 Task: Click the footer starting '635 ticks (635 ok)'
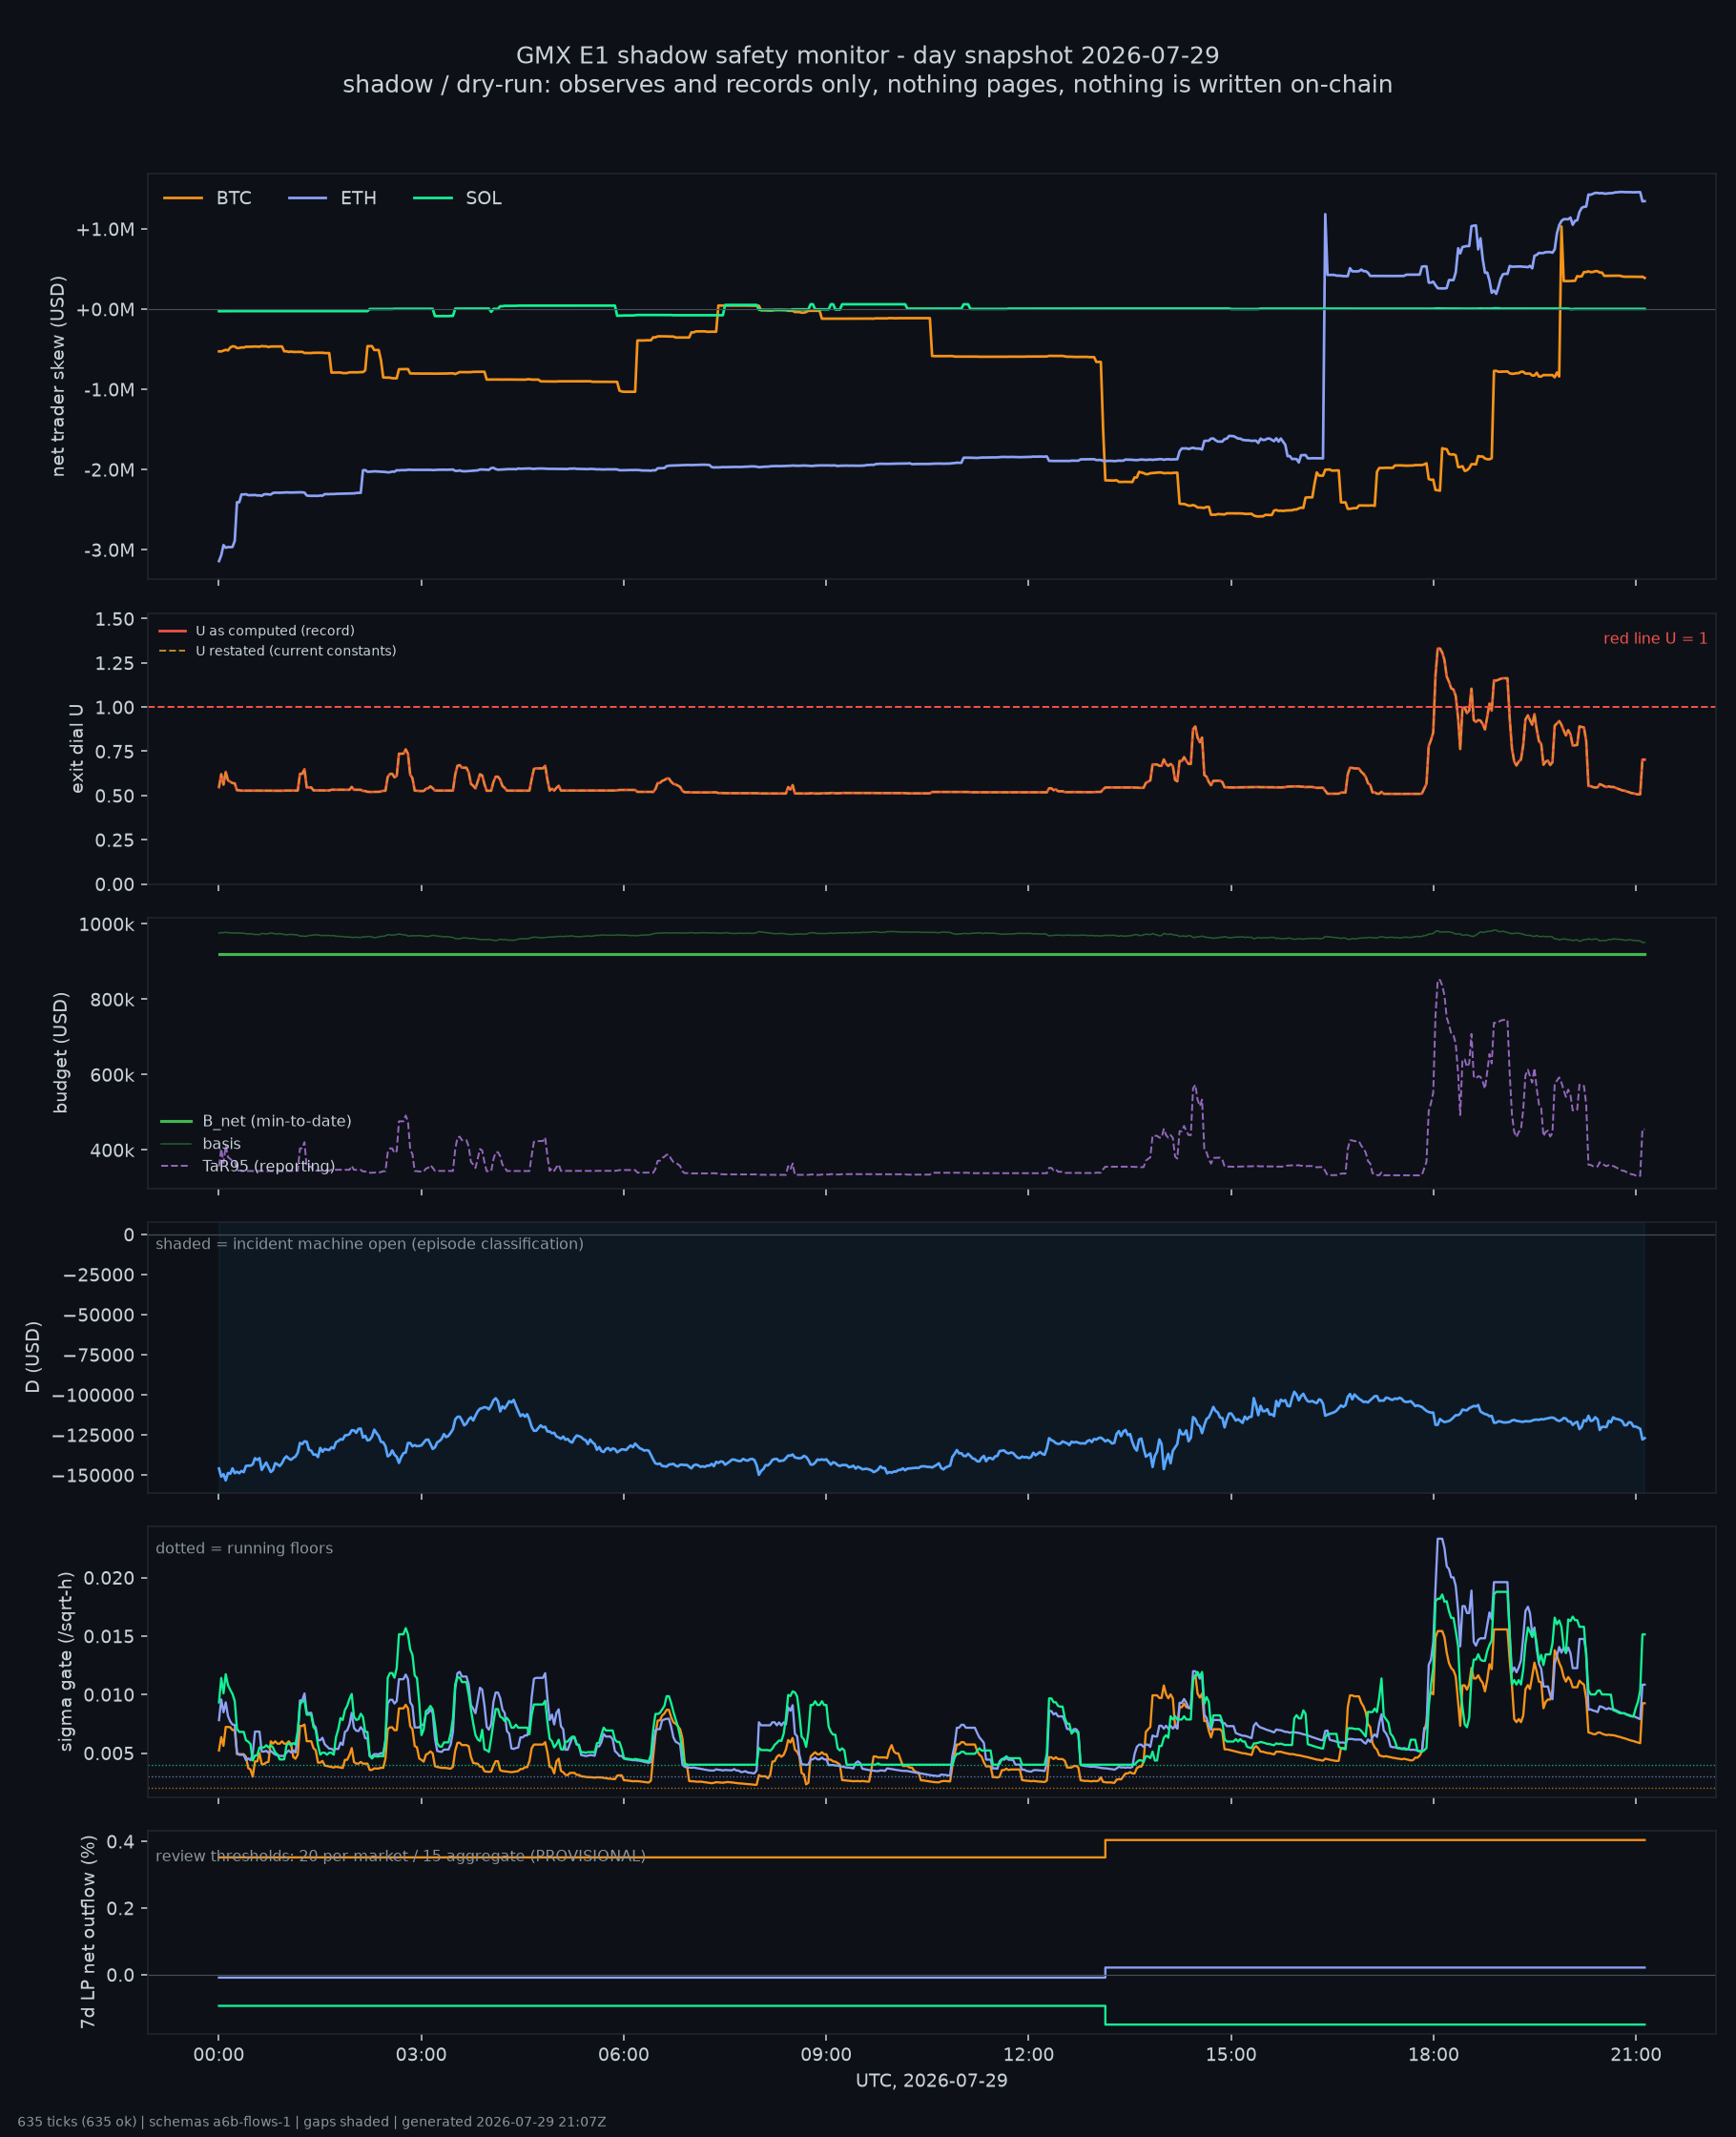coord(312,2121)
